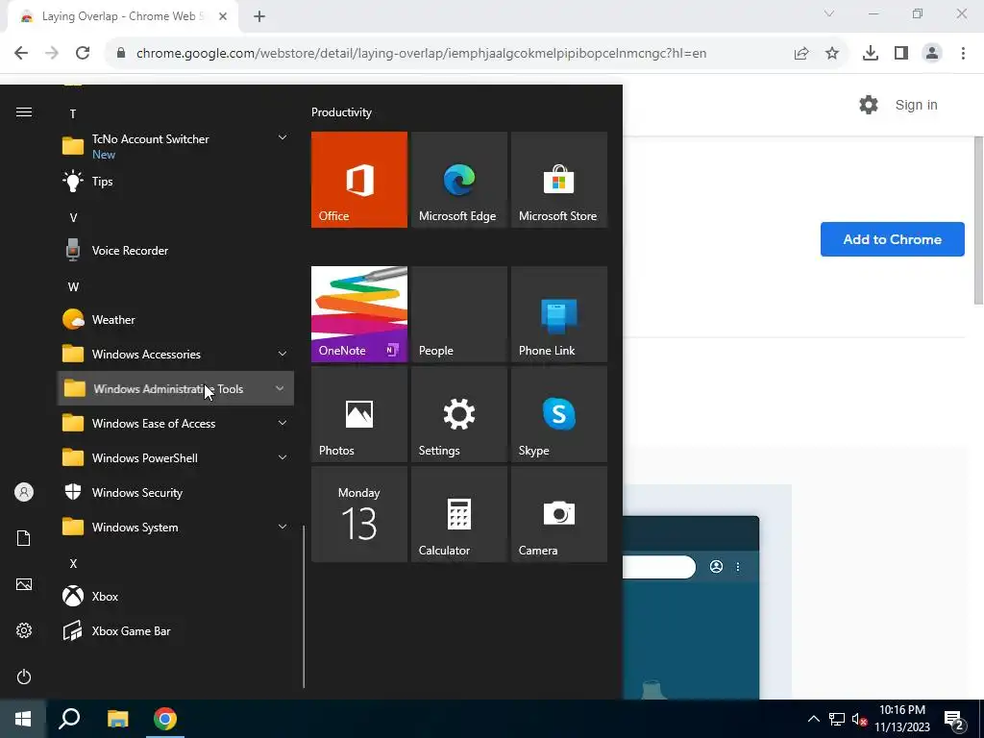Open Documents from Start sidebar
The height and width of the screenshot is (738, 984).
point(24,538)
